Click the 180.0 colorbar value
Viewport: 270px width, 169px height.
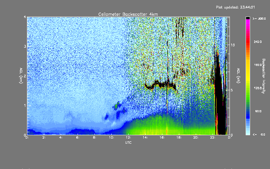pos(258,65)
